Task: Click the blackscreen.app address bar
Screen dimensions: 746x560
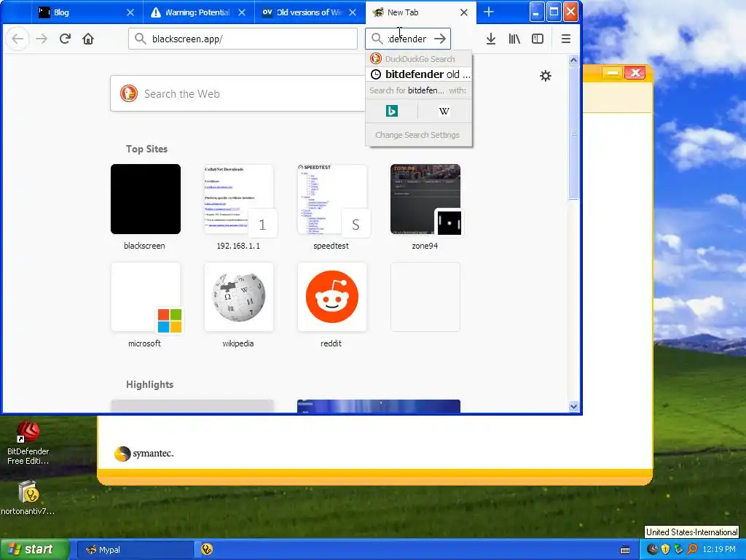Action: tap(243, 39)
